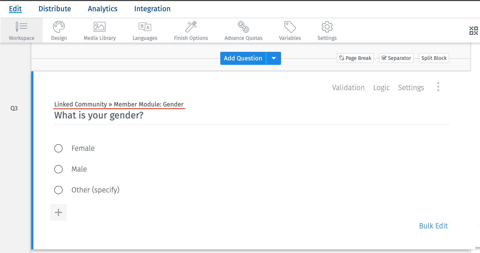
Task: Select the Male answer option
Action: click(x=58, y=169)
